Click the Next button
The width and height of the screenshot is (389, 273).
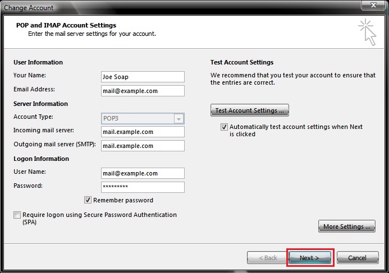coord(310,258)
